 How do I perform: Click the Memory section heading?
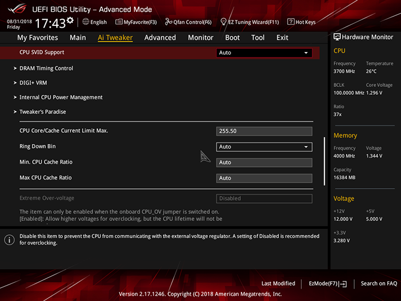coord(345,136)
